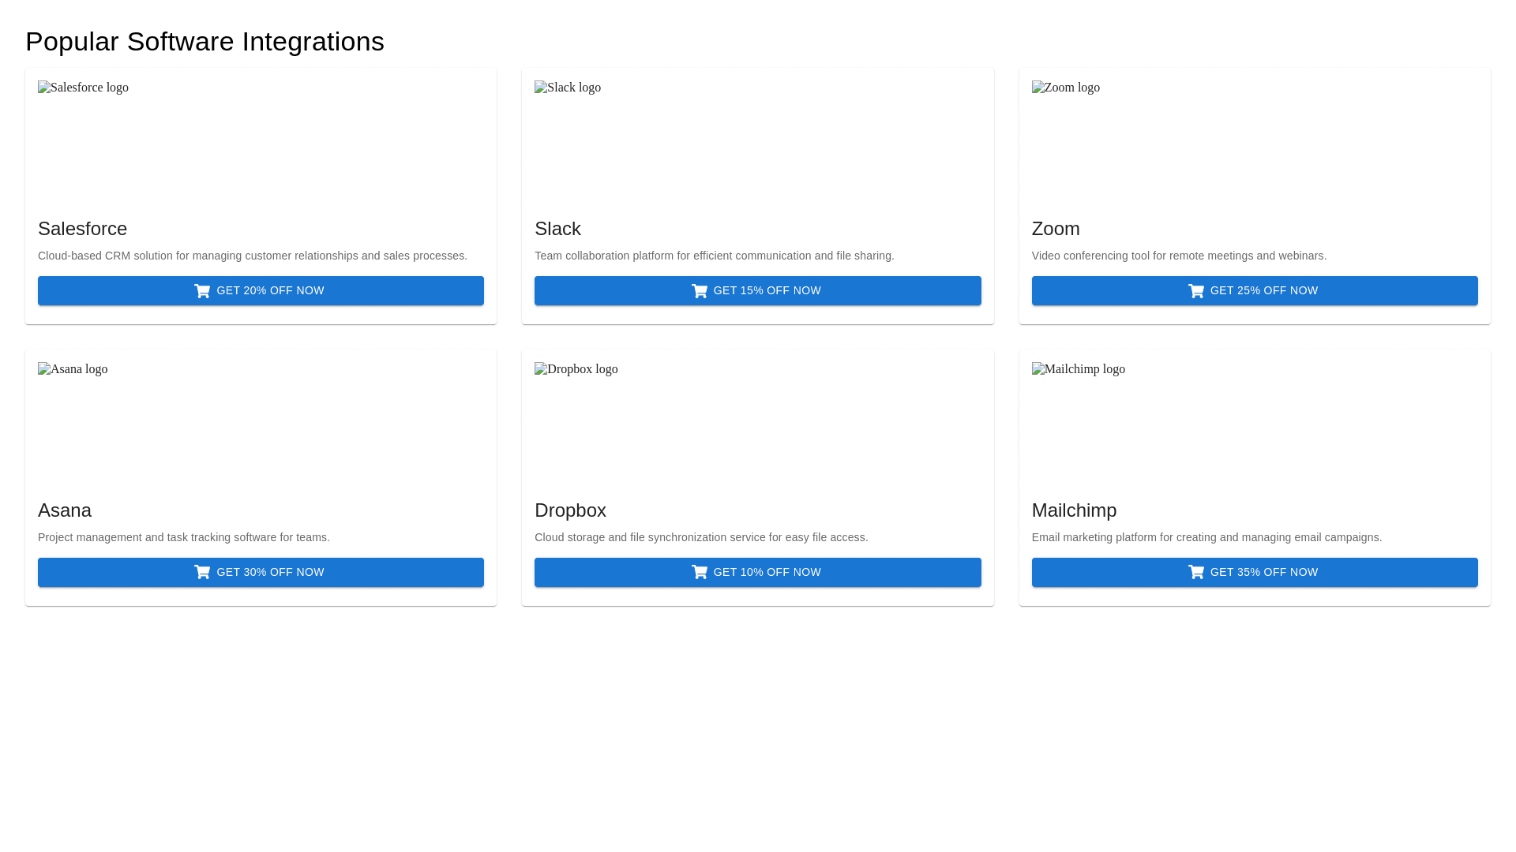This screenshot has width=1516, height=852.
Task: Click GET 25% OFF NOW for Zoom
Action: click(1254, 290)
